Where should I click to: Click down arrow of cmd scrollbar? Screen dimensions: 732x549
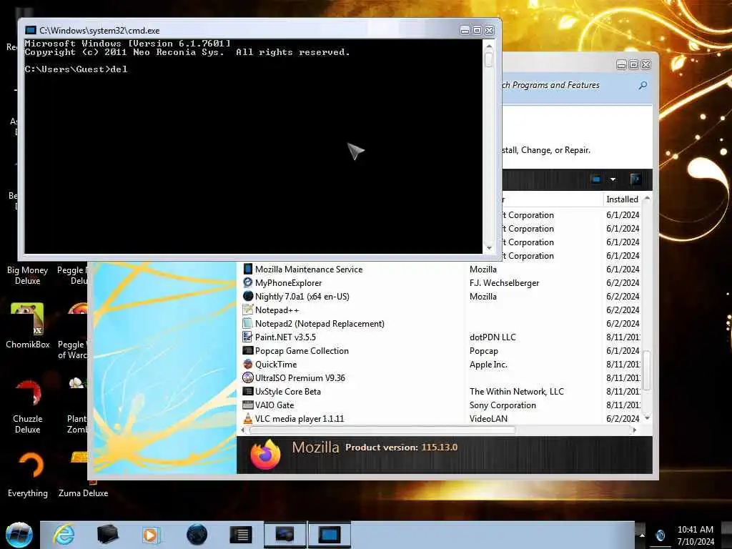point(489,248)
